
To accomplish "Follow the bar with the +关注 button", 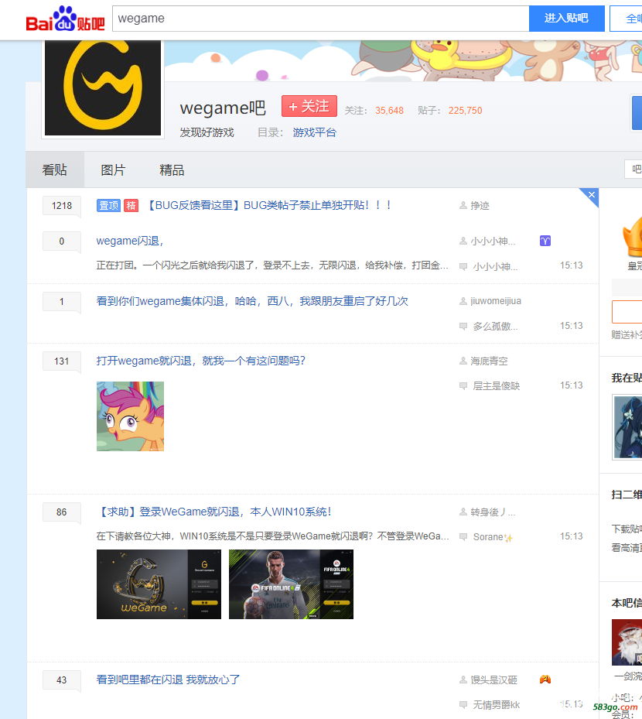I will [x=309, y=106].
